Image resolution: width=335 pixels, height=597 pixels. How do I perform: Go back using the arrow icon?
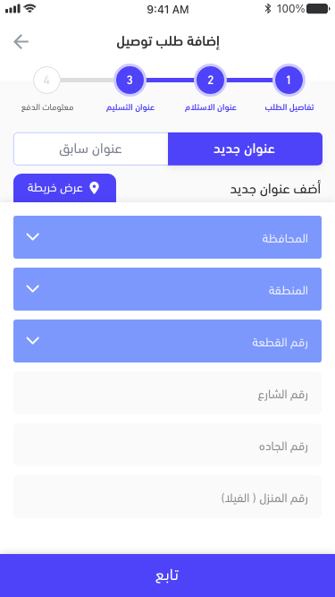[21, 41]
